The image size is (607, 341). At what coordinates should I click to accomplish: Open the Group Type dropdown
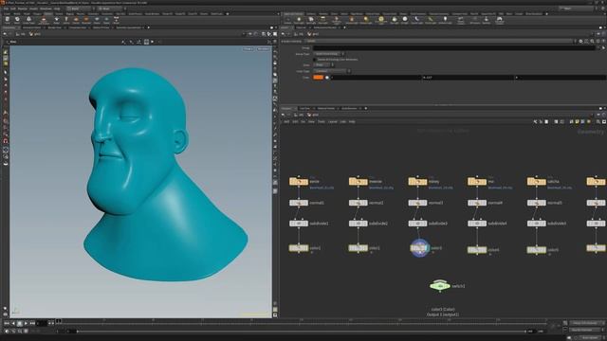click(329, 54)
